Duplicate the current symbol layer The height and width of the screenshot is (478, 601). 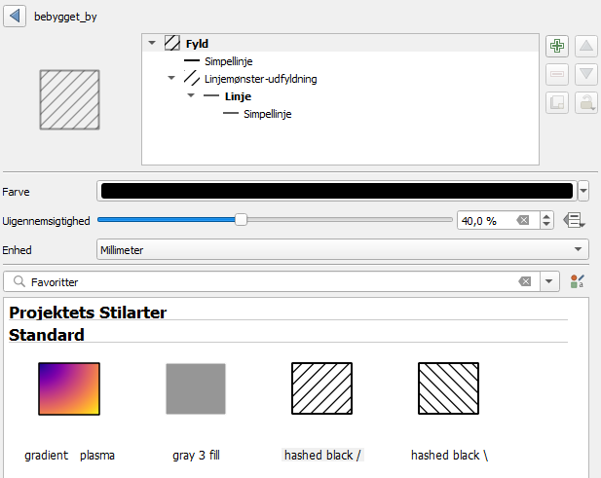(557, 102)
